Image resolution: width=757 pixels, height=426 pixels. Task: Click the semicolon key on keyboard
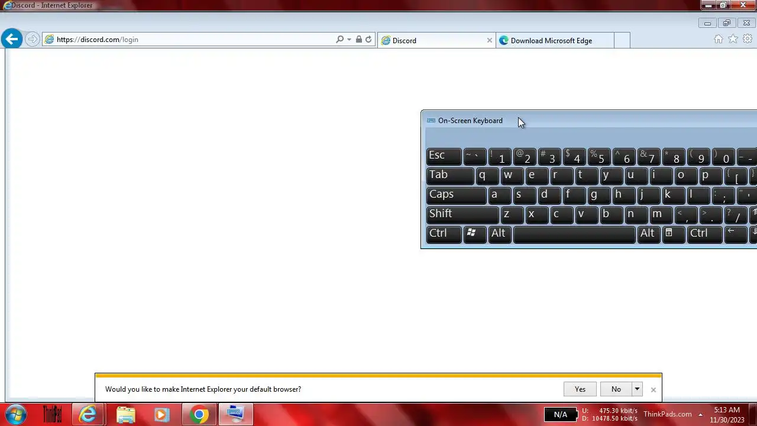tap(723, 195)
